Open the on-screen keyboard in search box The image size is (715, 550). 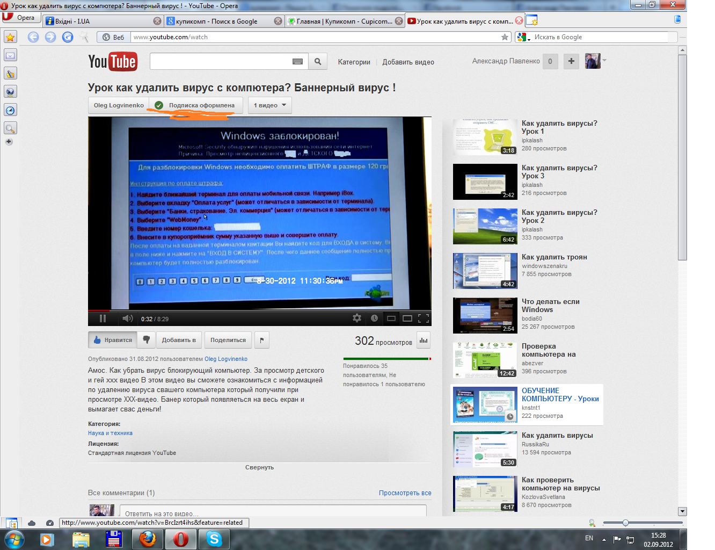tap(298, 61)
